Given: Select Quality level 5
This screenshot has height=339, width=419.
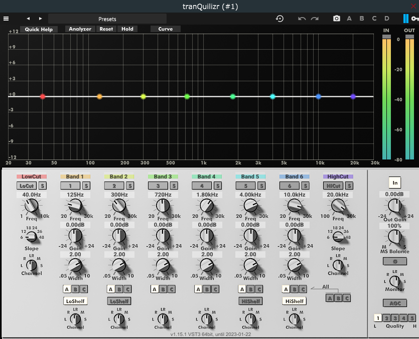Looking at the screenshot, I should 412,318.
